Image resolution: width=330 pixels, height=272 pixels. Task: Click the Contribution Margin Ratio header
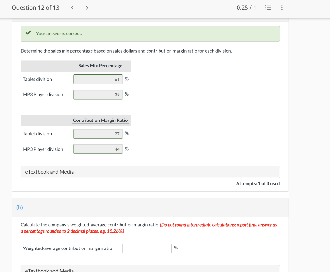click(x=101, y=120)
